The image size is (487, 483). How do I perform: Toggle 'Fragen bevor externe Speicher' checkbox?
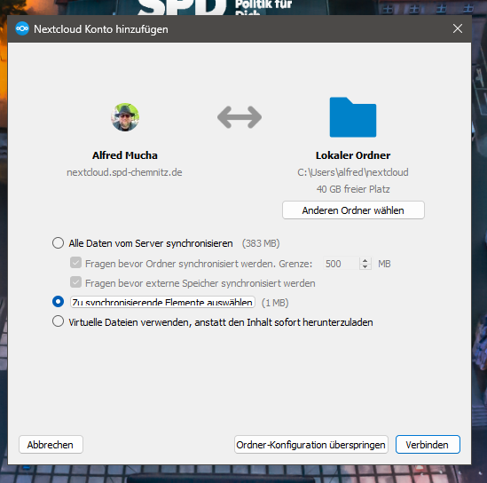click(x=75, y=282)
